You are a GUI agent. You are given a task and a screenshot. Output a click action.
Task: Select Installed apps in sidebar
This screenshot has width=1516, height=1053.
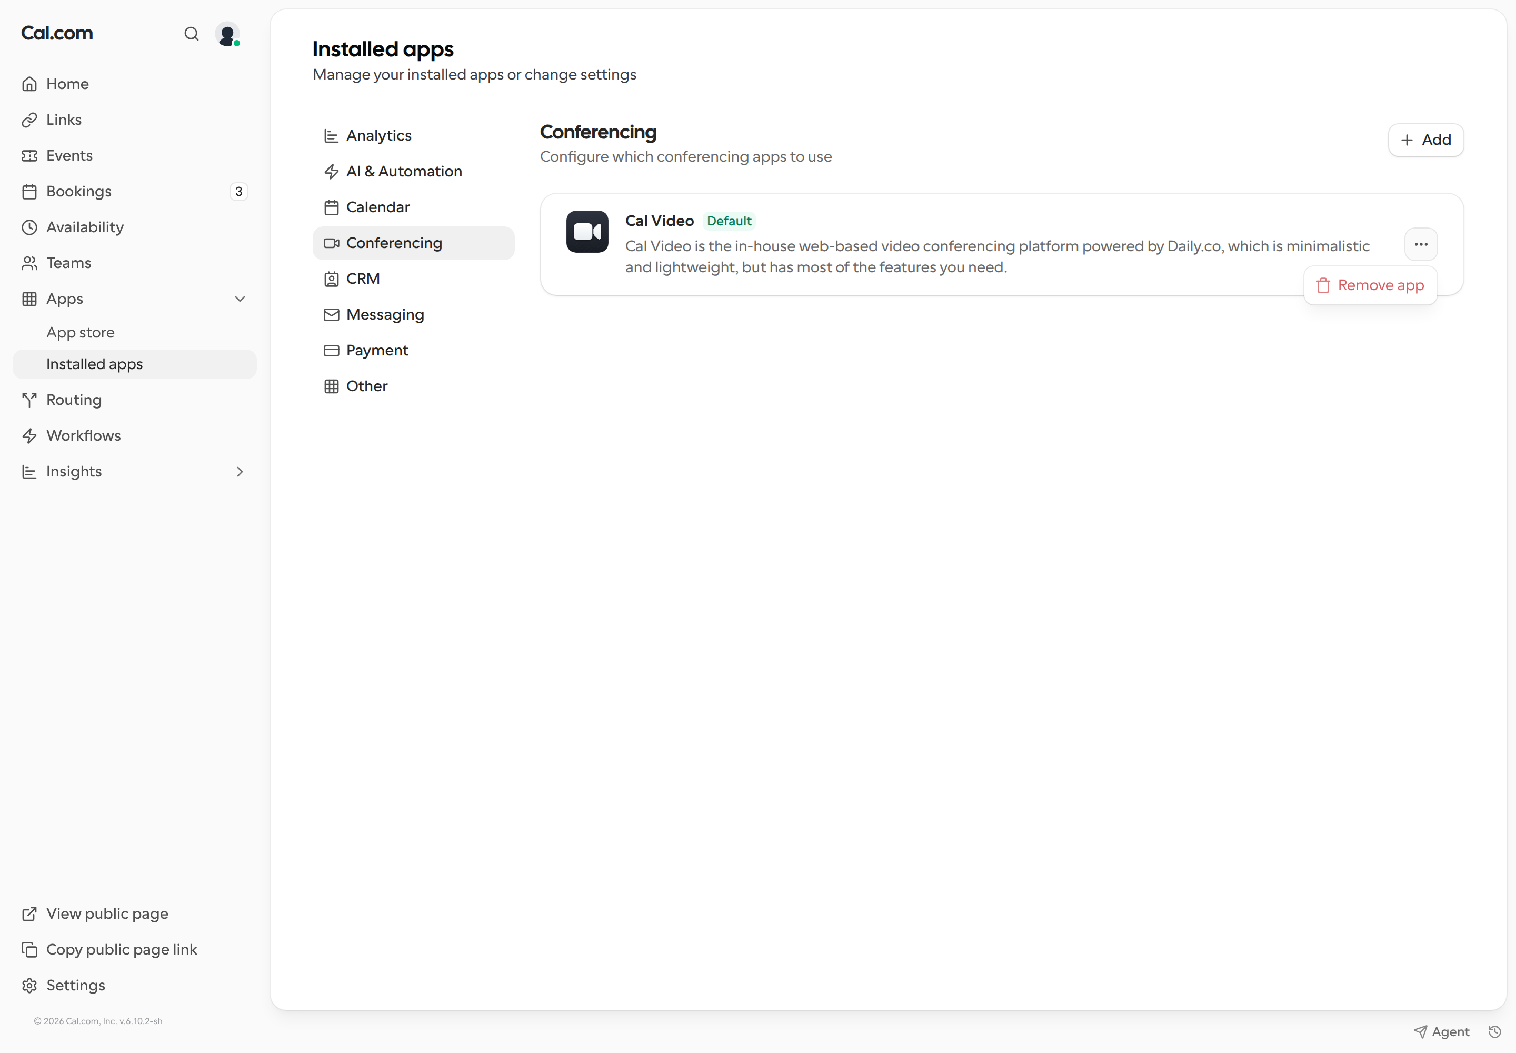[135, 364]
